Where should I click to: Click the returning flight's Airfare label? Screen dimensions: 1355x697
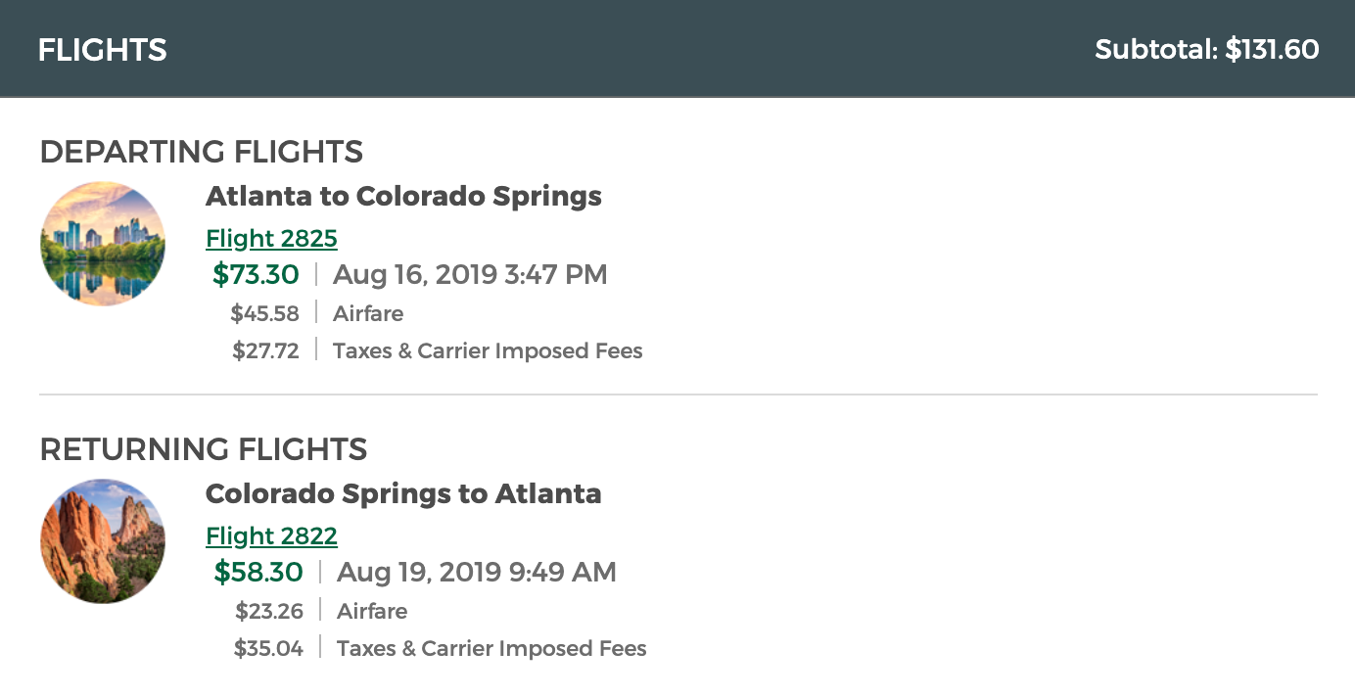click(372, 612)
